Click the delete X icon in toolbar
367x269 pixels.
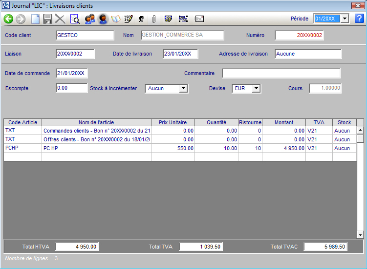[x=60, y=19]
